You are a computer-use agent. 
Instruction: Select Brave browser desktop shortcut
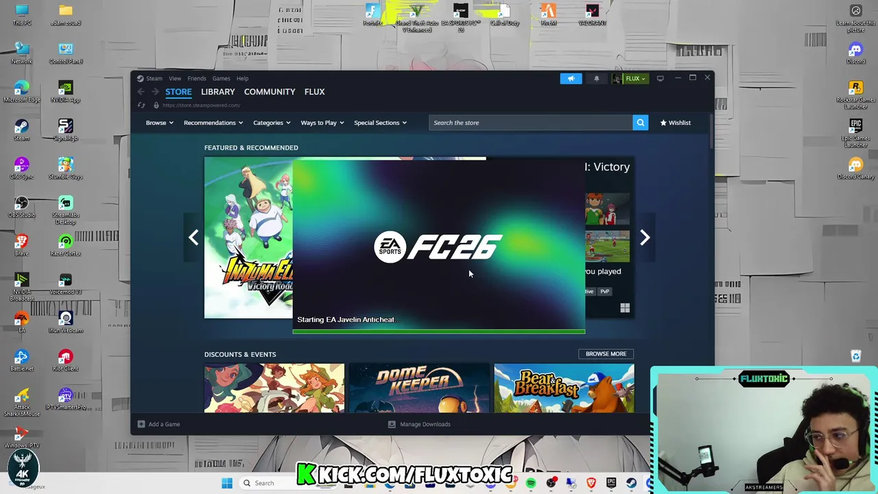(21, 246)
